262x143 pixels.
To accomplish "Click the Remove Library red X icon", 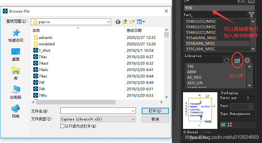I will pyautogui.click(x=247, y=60).
